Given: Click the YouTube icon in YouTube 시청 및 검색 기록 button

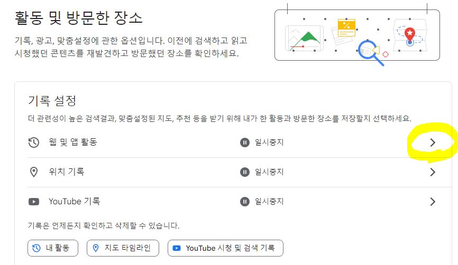Looking at the screenshot, I should (x=177, y=248).
